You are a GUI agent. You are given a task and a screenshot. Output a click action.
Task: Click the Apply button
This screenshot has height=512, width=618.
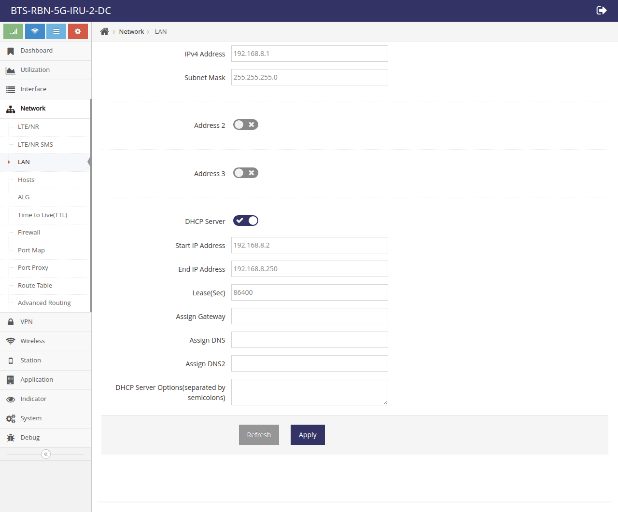tap(308, 435)
